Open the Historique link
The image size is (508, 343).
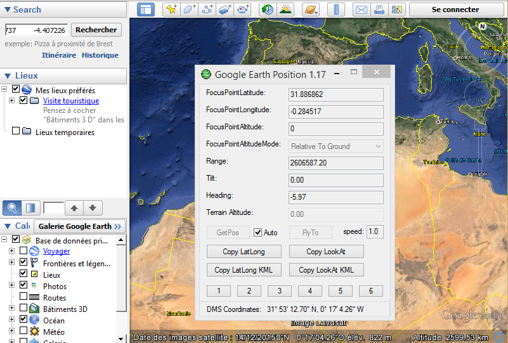point(100,55)
